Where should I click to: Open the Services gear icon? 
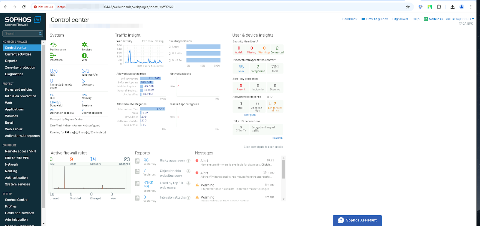pyautogui.click(x=85, y=45)
